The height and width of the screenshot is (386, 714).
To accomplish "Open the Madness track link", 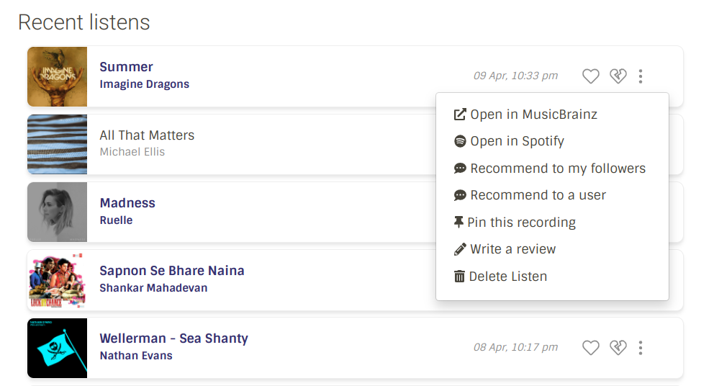I will coord(127,203).
